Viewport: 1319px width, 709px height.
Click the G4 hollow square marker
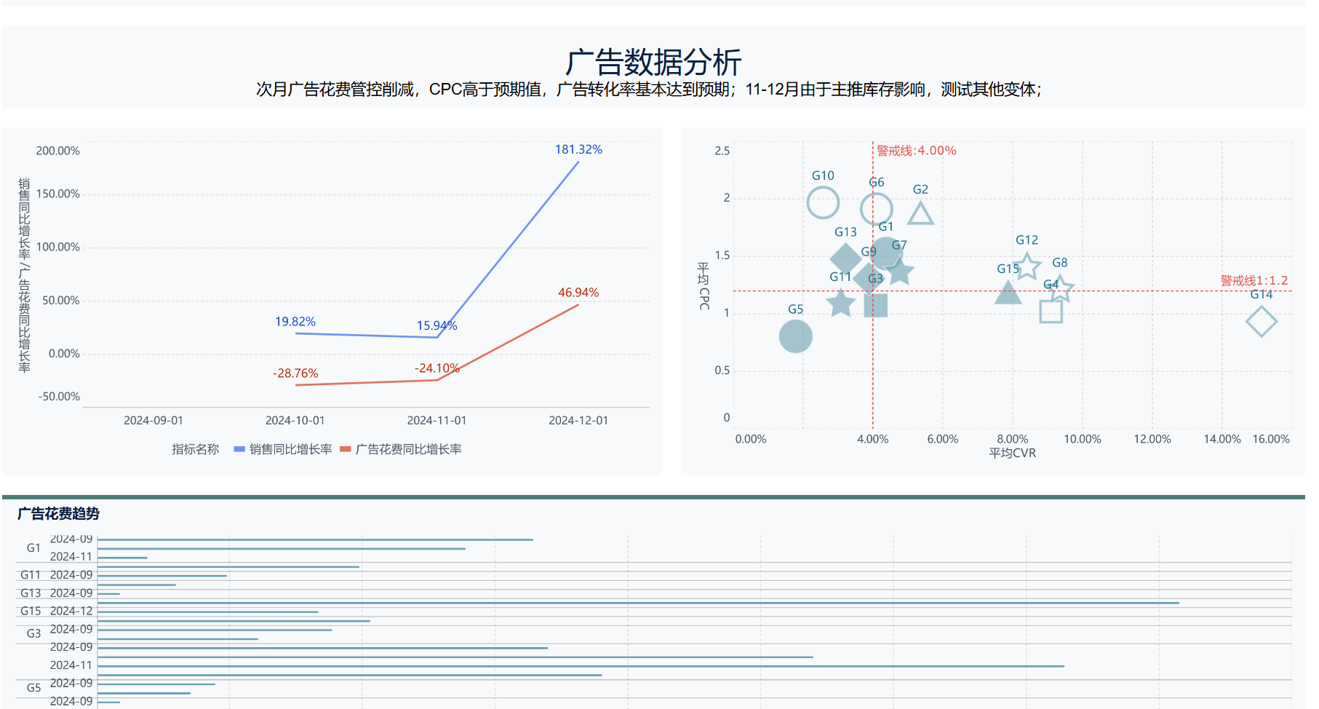coord(1051,312)
